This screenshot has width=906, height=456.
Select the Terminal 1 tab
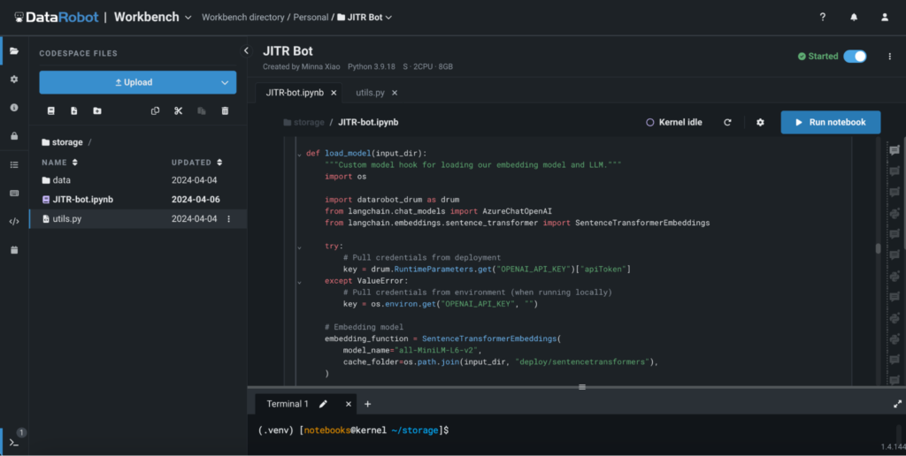(288, 404)
